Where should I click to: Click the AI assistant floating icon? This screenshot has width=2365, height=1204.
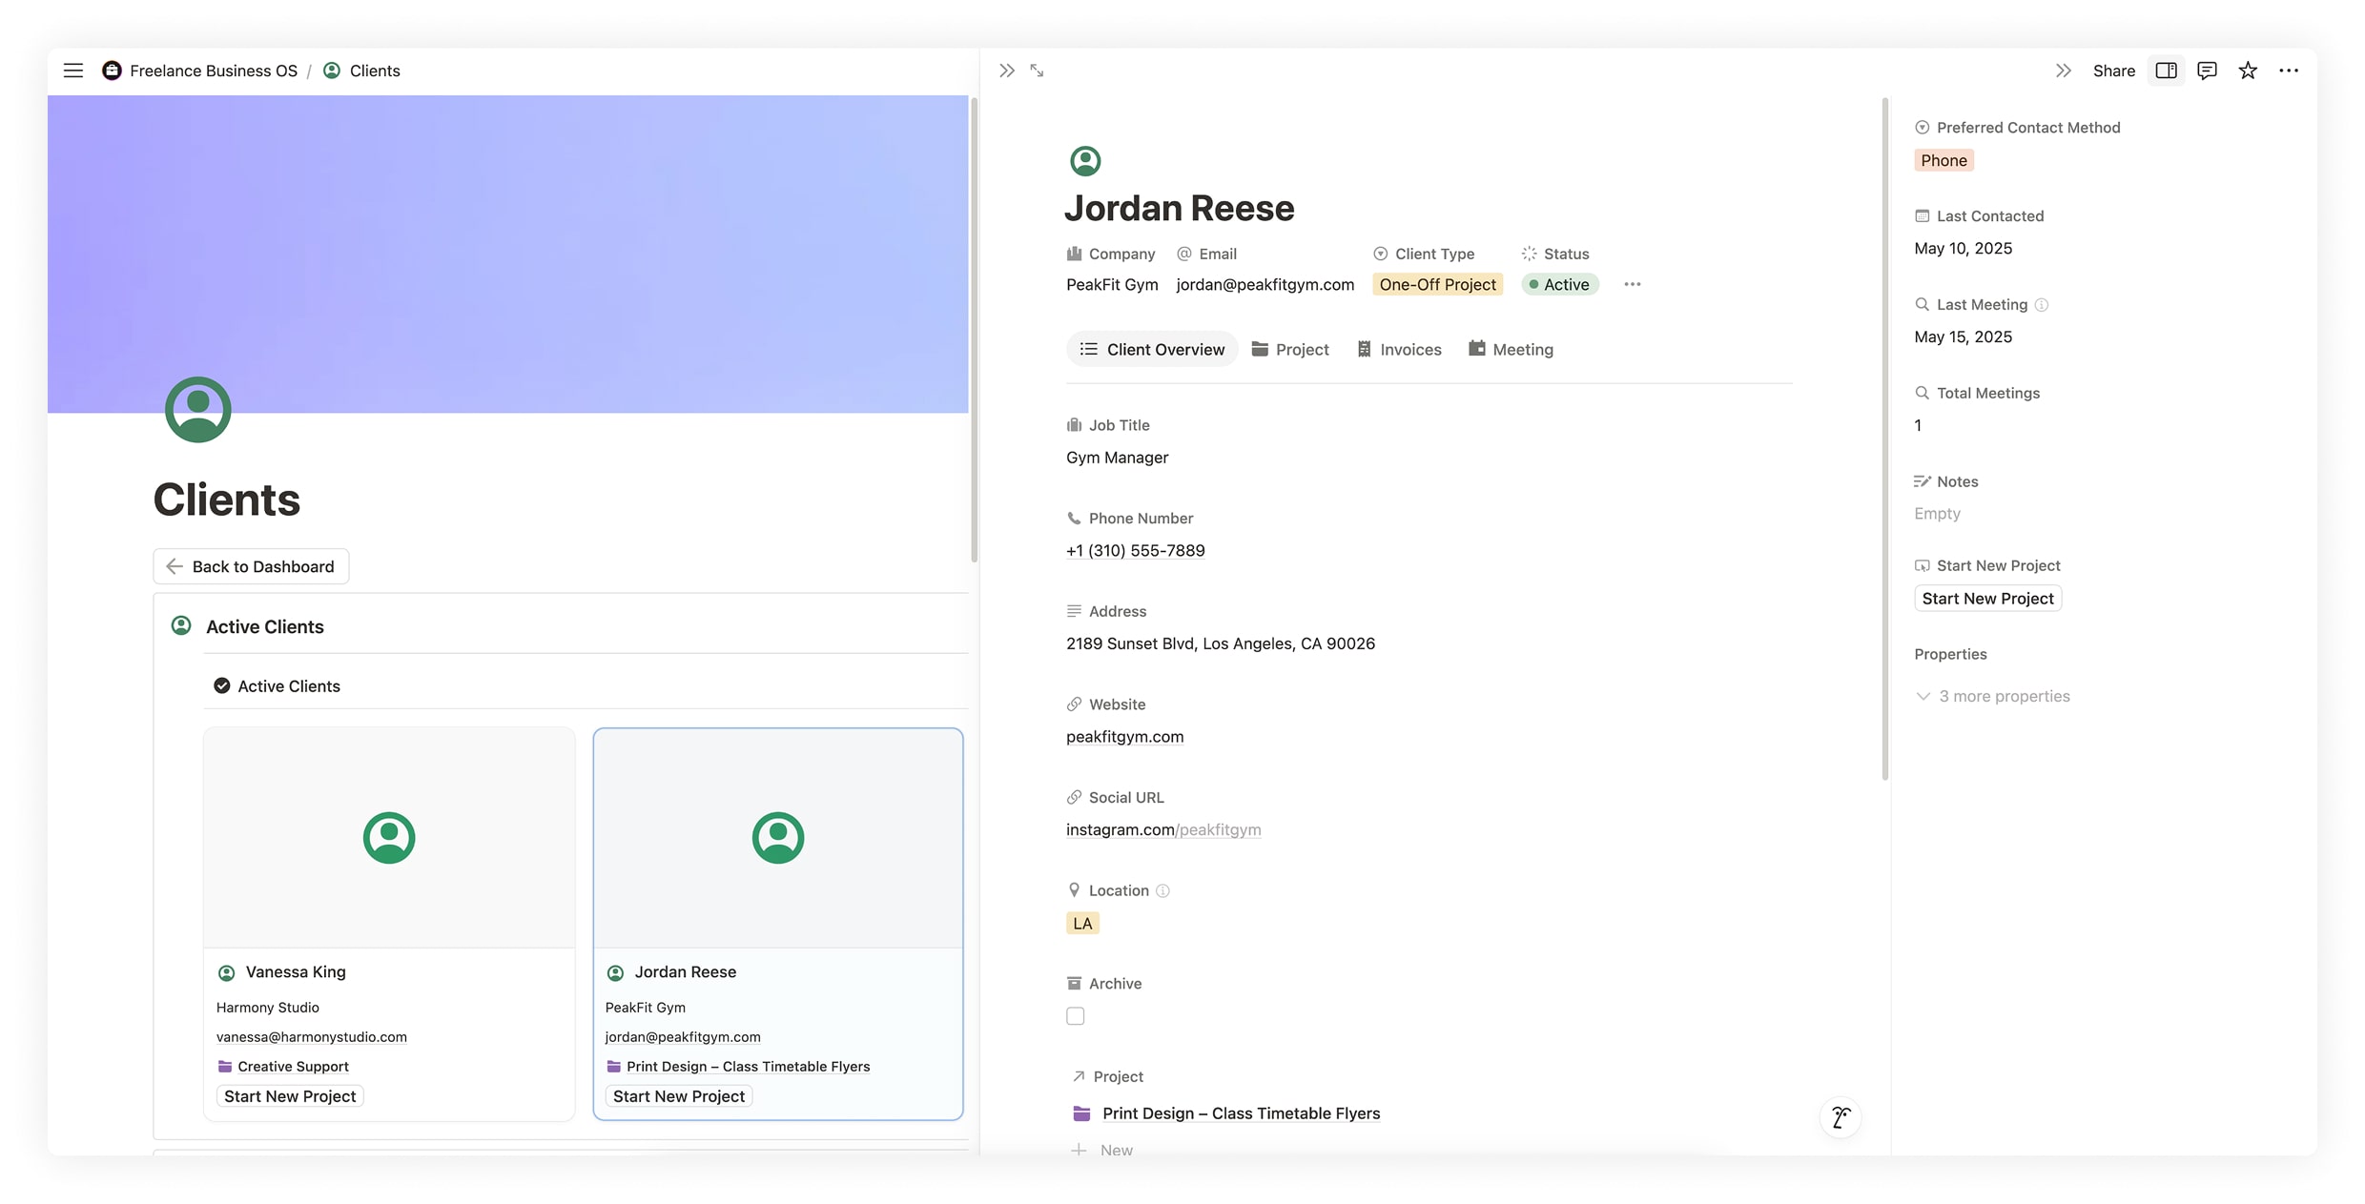coord(1841,1116)
